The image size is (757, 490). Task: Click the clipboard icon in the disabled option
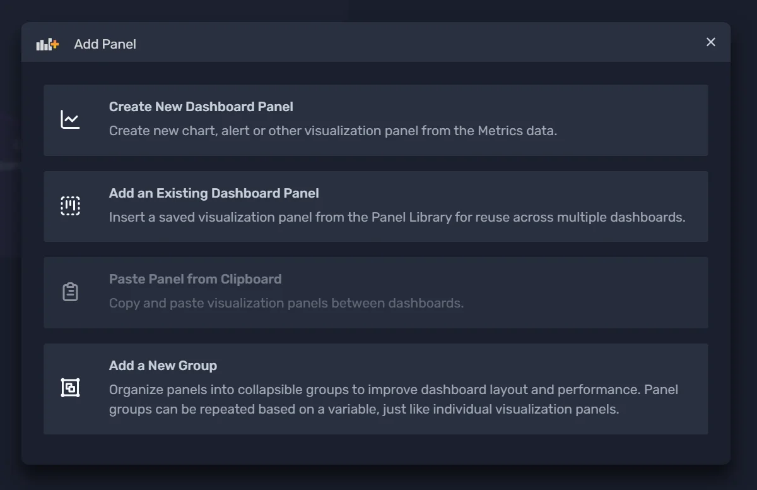click(70, 292)
